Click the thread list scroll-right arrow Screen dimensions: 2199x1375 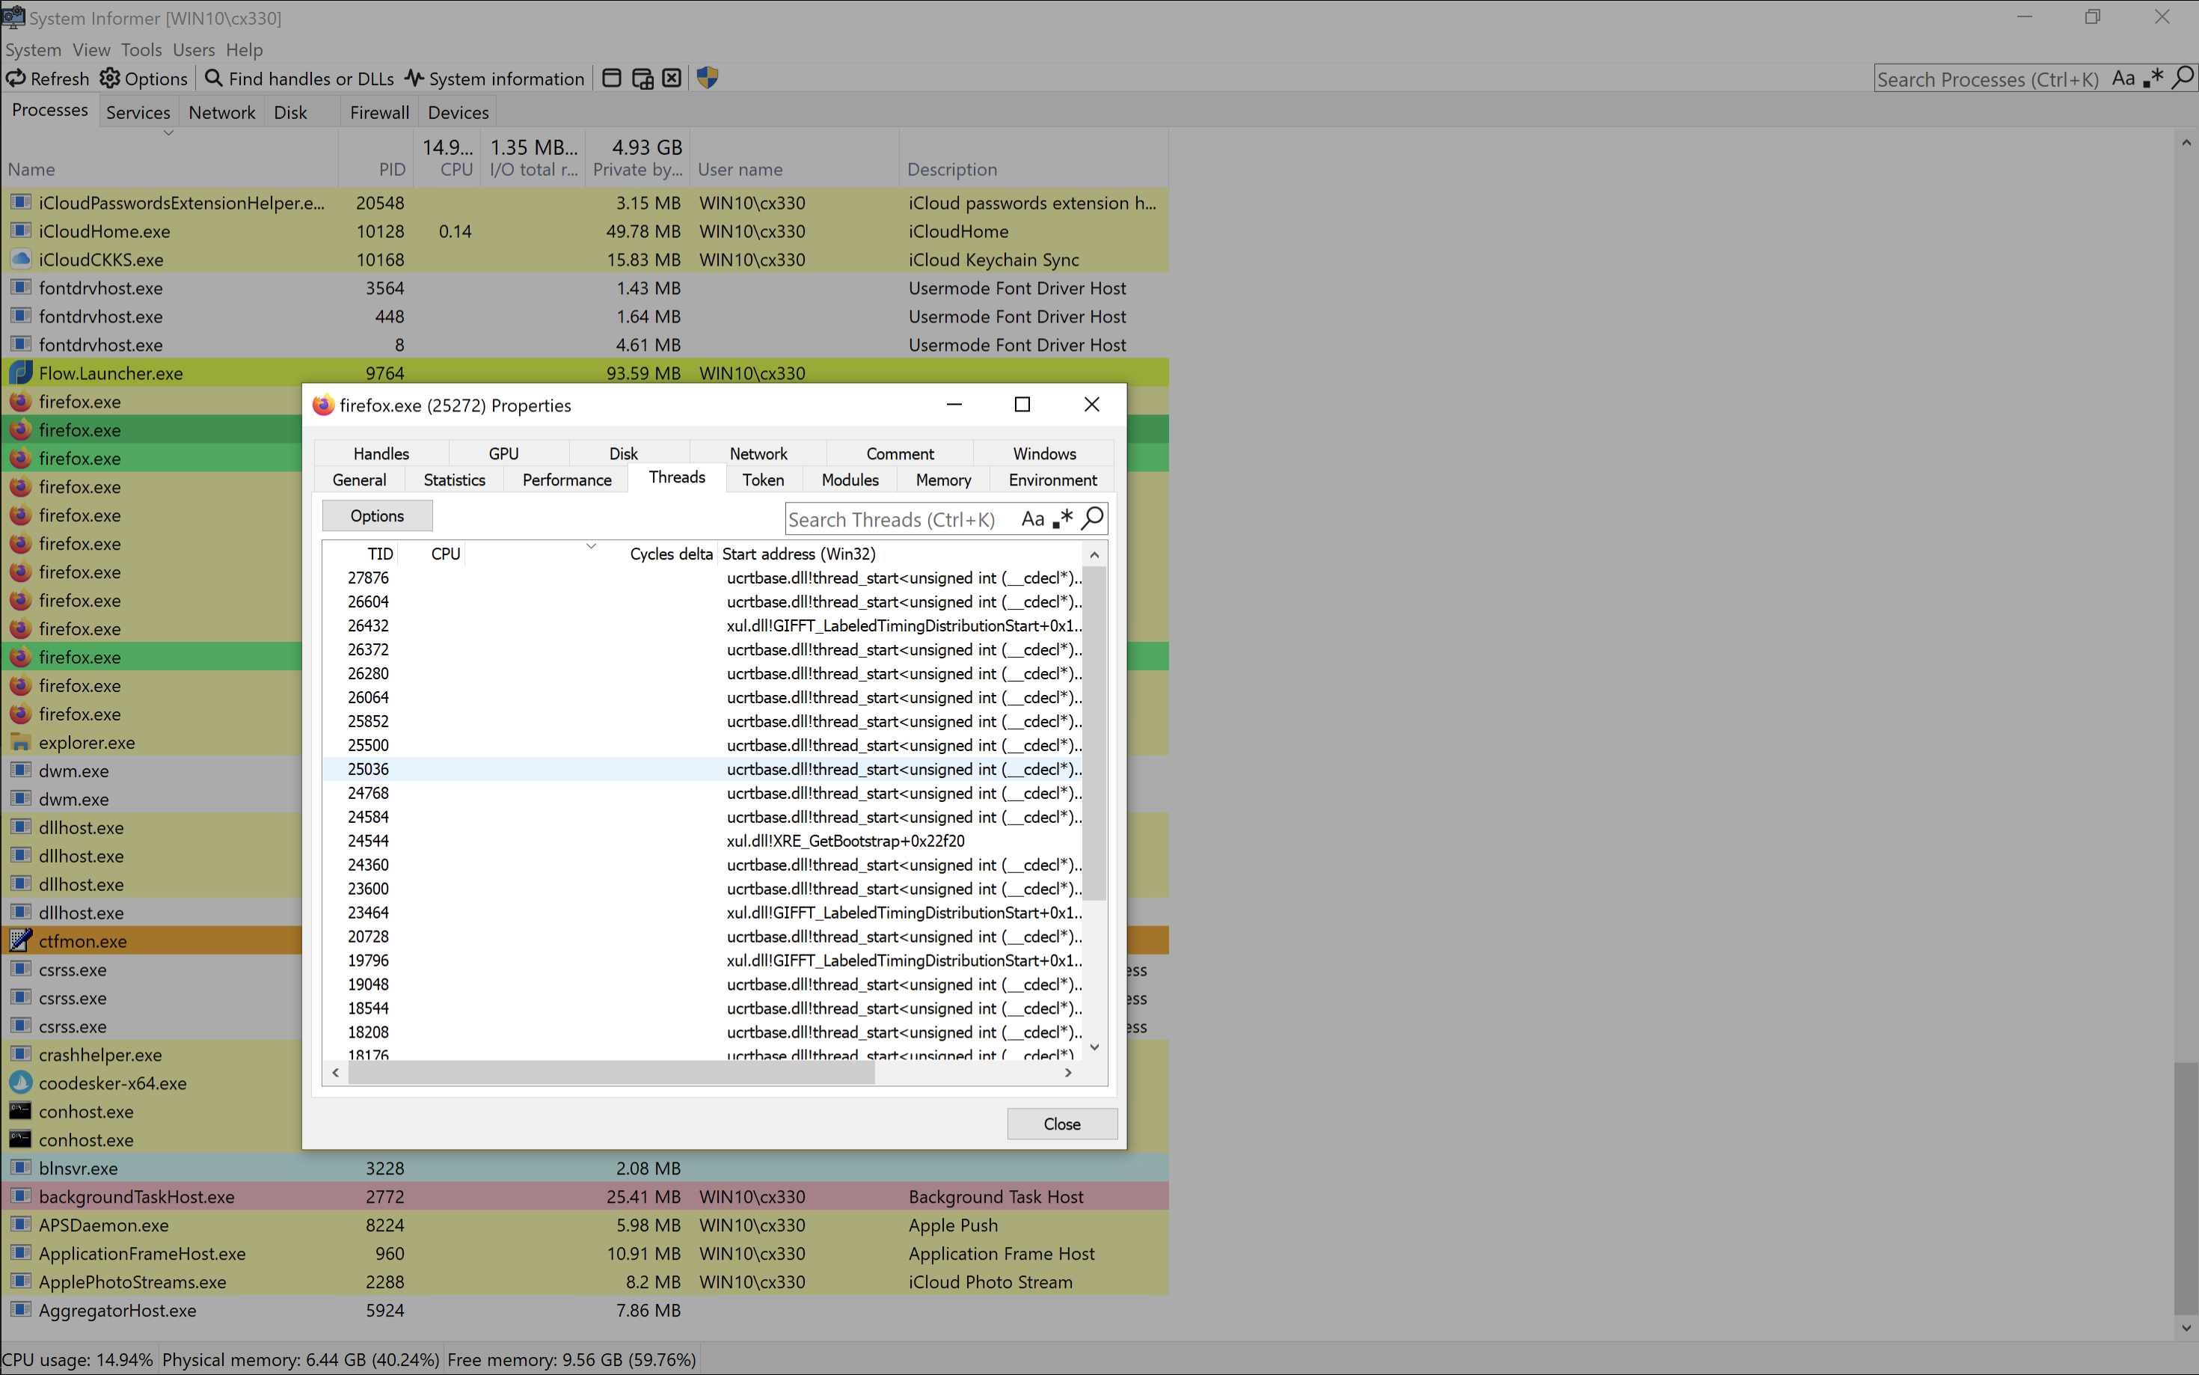click(1068, 1072)
